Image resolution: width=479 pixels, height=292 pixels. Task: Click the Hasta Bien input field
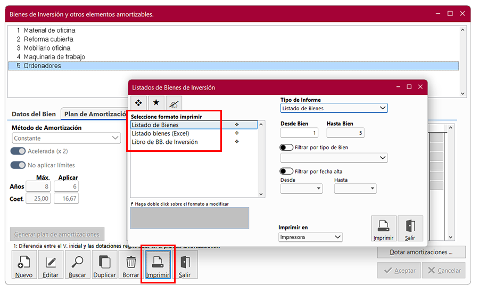click(345, 133)
